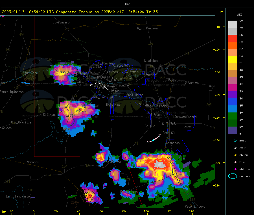Click the L_Malvinas place label
This screenshot has width=254, height=215.
coord(111,105)
